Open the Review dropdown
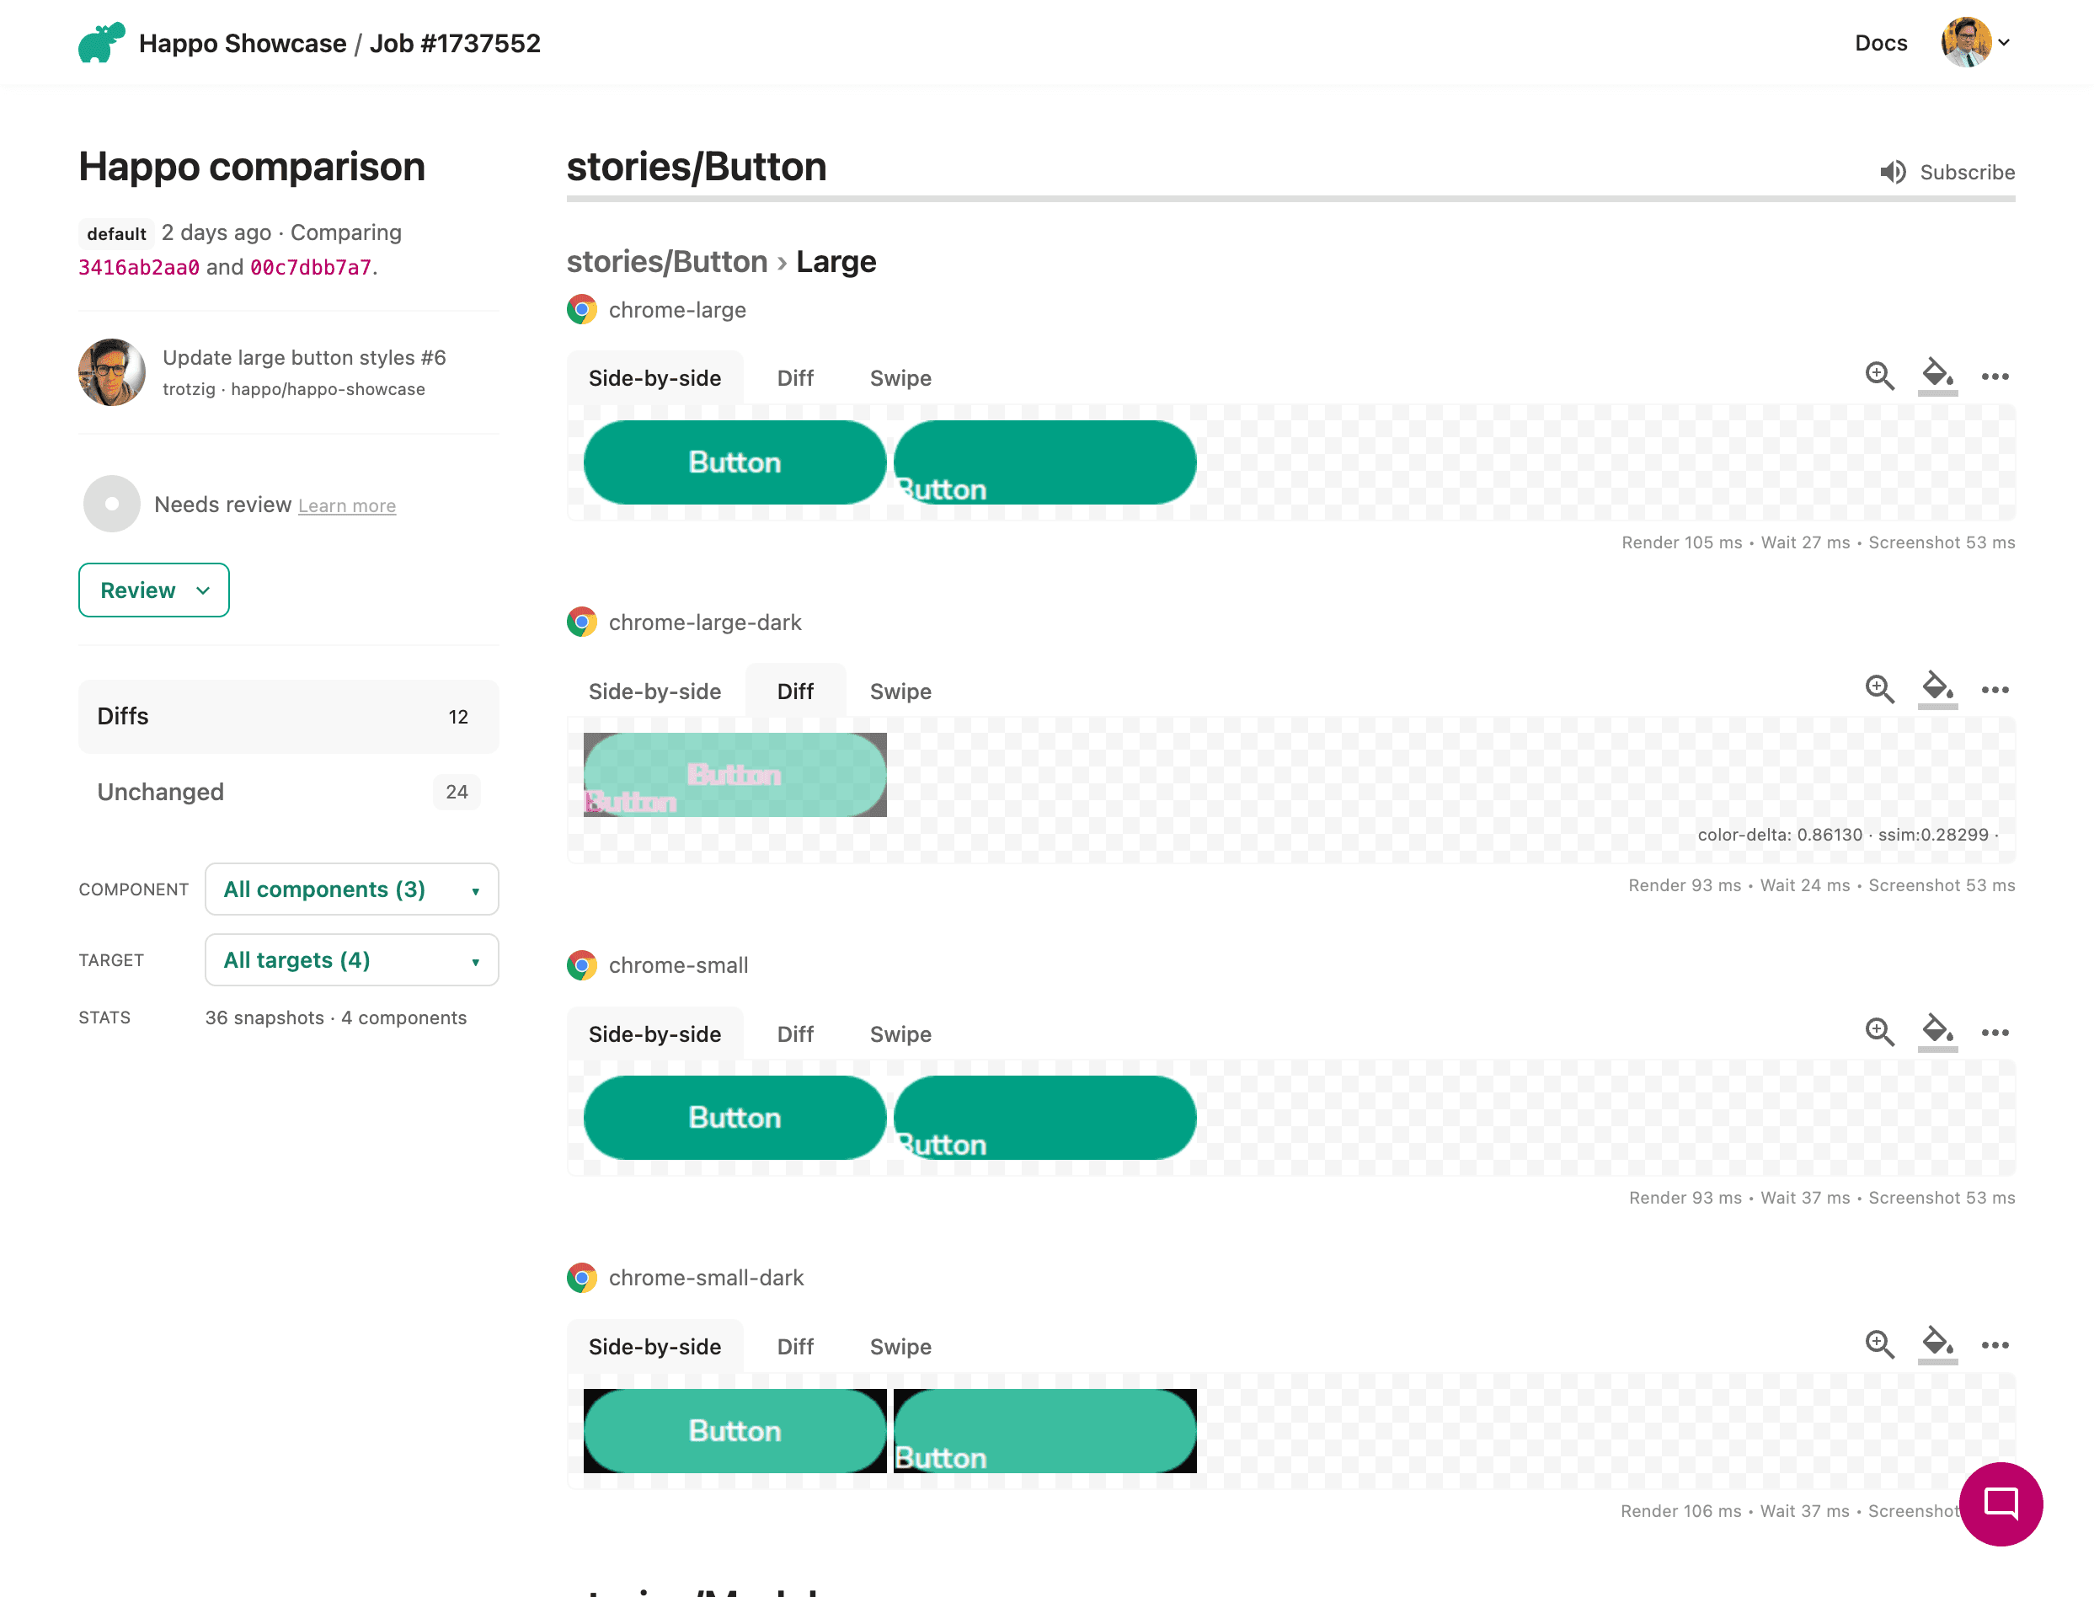The image size is (2094, 1597). pyautogui.click(x=153, y=590)
